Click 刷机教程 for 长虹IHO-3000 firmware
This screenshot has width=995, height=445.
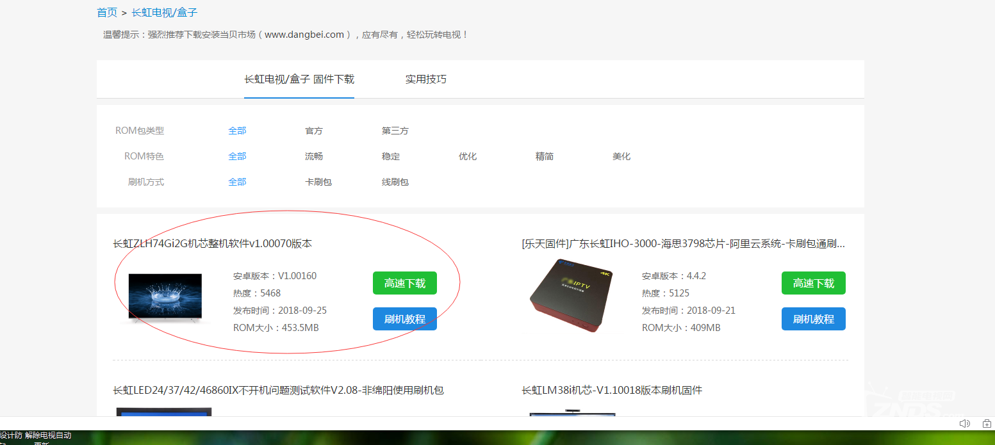tap(814, 319)
